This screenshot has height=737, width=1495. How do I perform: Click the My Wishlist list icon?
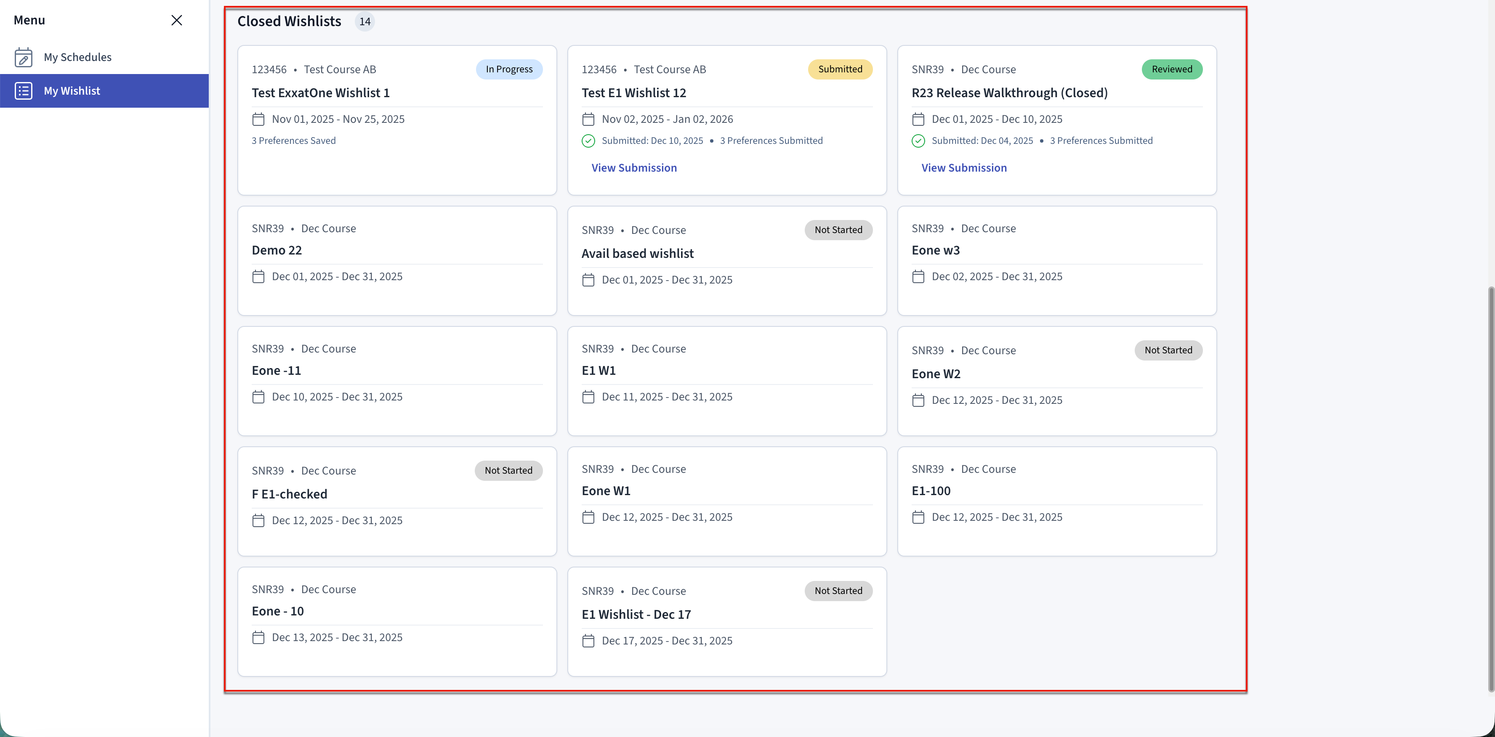pyautogui.click(x=23, y=91)
